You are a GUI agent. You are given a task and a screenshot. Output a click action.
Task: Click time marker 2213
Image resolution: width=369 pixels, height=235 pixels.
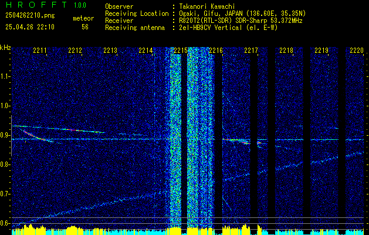tap(110, 50)
